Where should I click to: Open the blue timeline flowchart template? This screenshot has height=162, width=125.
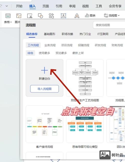[116, 78]
